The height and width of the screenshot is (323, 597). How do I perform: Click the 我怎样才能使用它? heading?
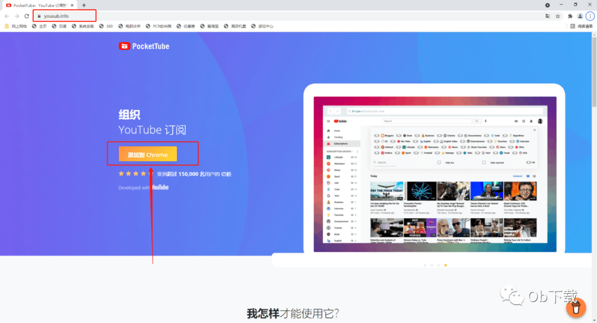[292, 314]
